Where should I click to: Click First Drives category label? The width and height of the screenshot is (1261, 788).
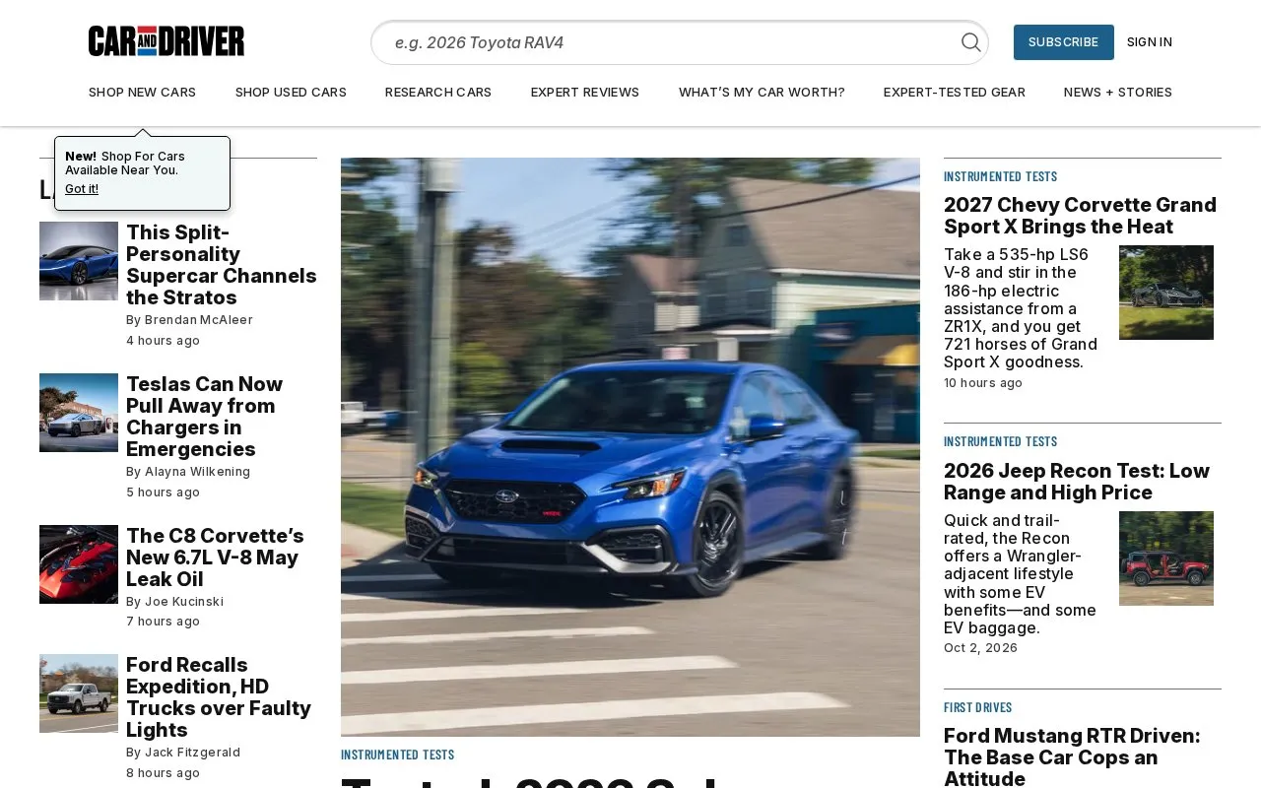pos(977,707)
